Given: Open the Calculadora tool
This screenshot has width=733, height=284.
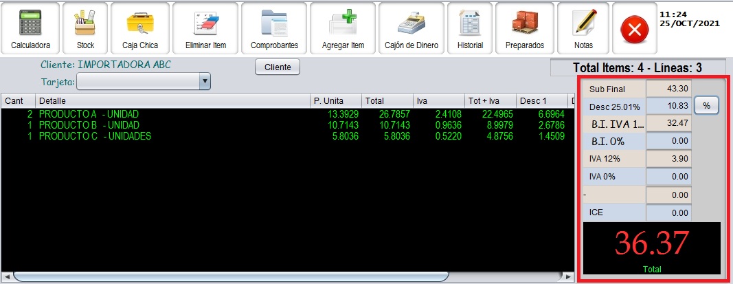Looking at the screenshot, I should click(30, 28).
